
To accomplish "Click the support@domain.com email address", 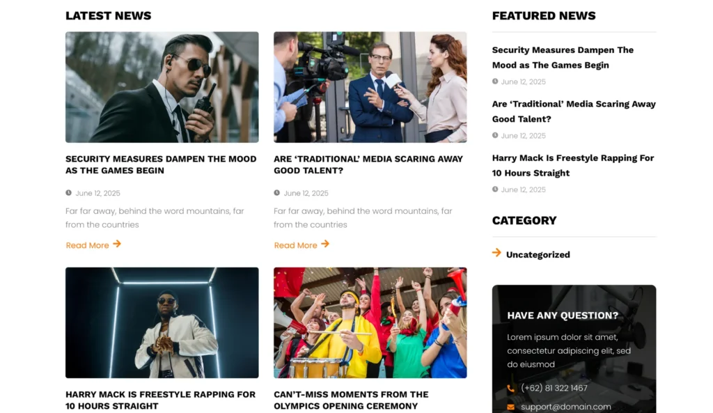I will point(565,407).
